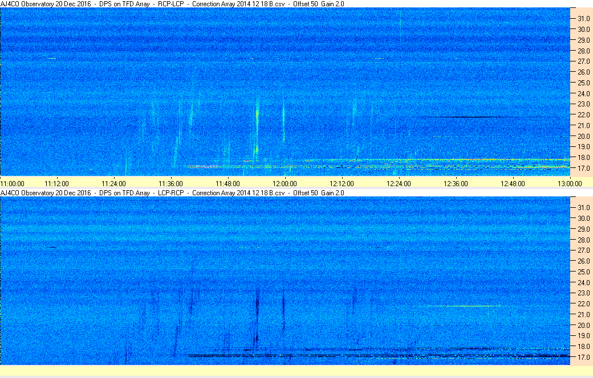Click 30.0 frequency label on RCP-LCP plot
Image resolution: width=593 pixels, height=378 pixels.
(583, 29)
